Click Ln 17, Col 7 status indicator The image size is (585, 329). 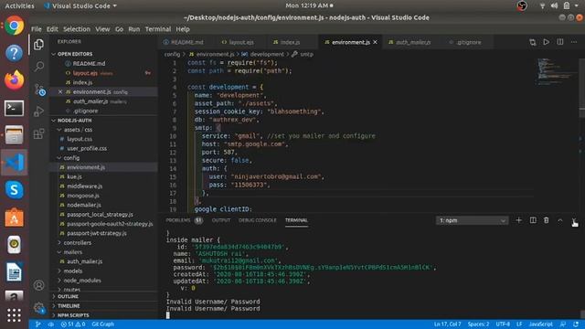(447, 324)
